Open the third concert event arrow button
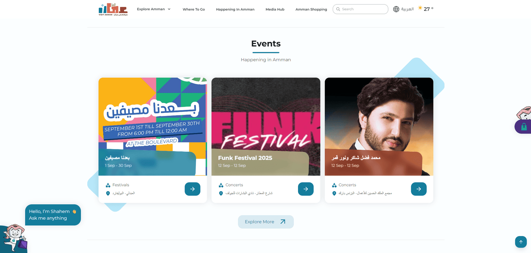 419,189
